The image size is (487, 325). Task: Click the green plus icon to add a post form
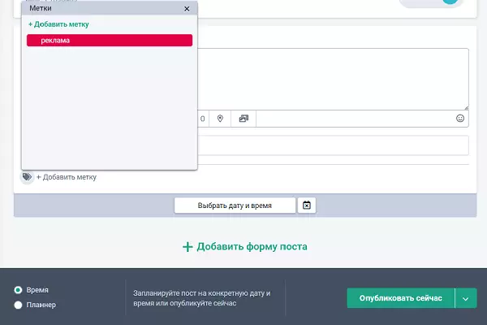coord(187,246)
